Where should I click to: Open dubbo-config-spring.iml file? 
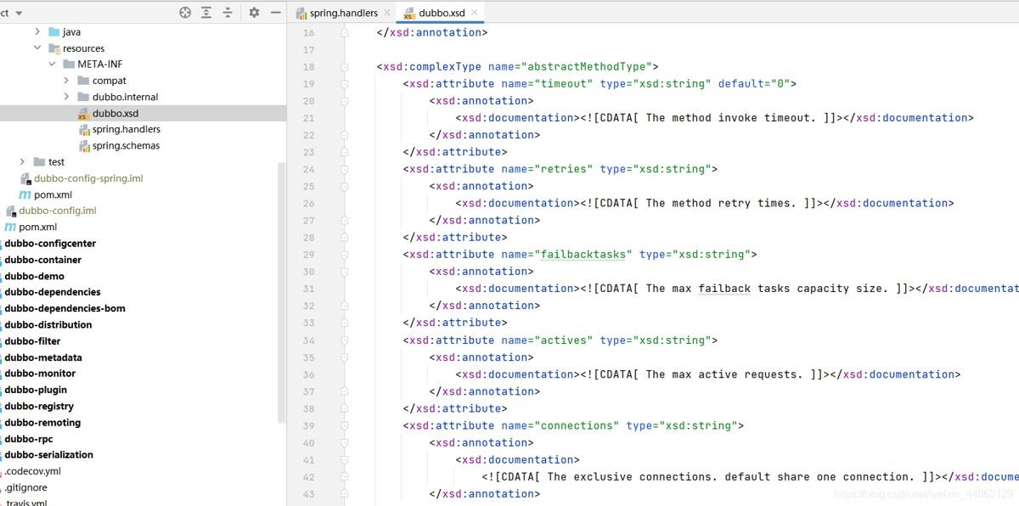pos(82,178)
